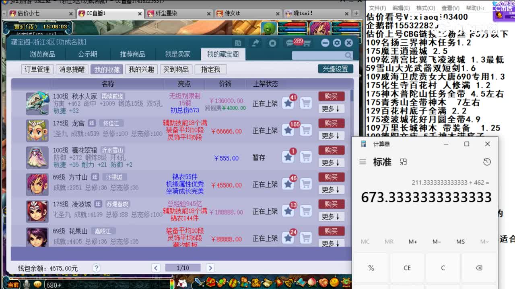Add 秋水人家 to cart via row cart icon

click(306, 103)
